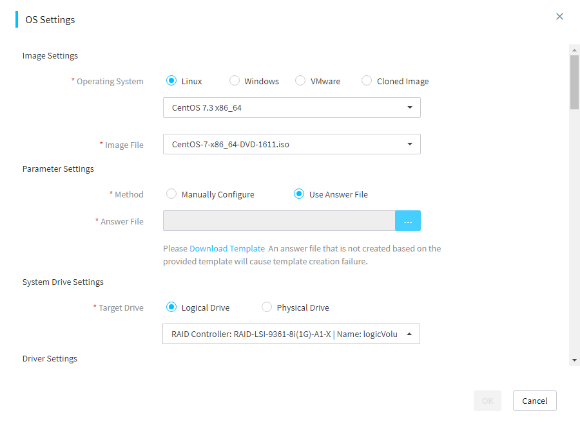Close the OS Settings dialog
The image size is (580, 429).
559,17
